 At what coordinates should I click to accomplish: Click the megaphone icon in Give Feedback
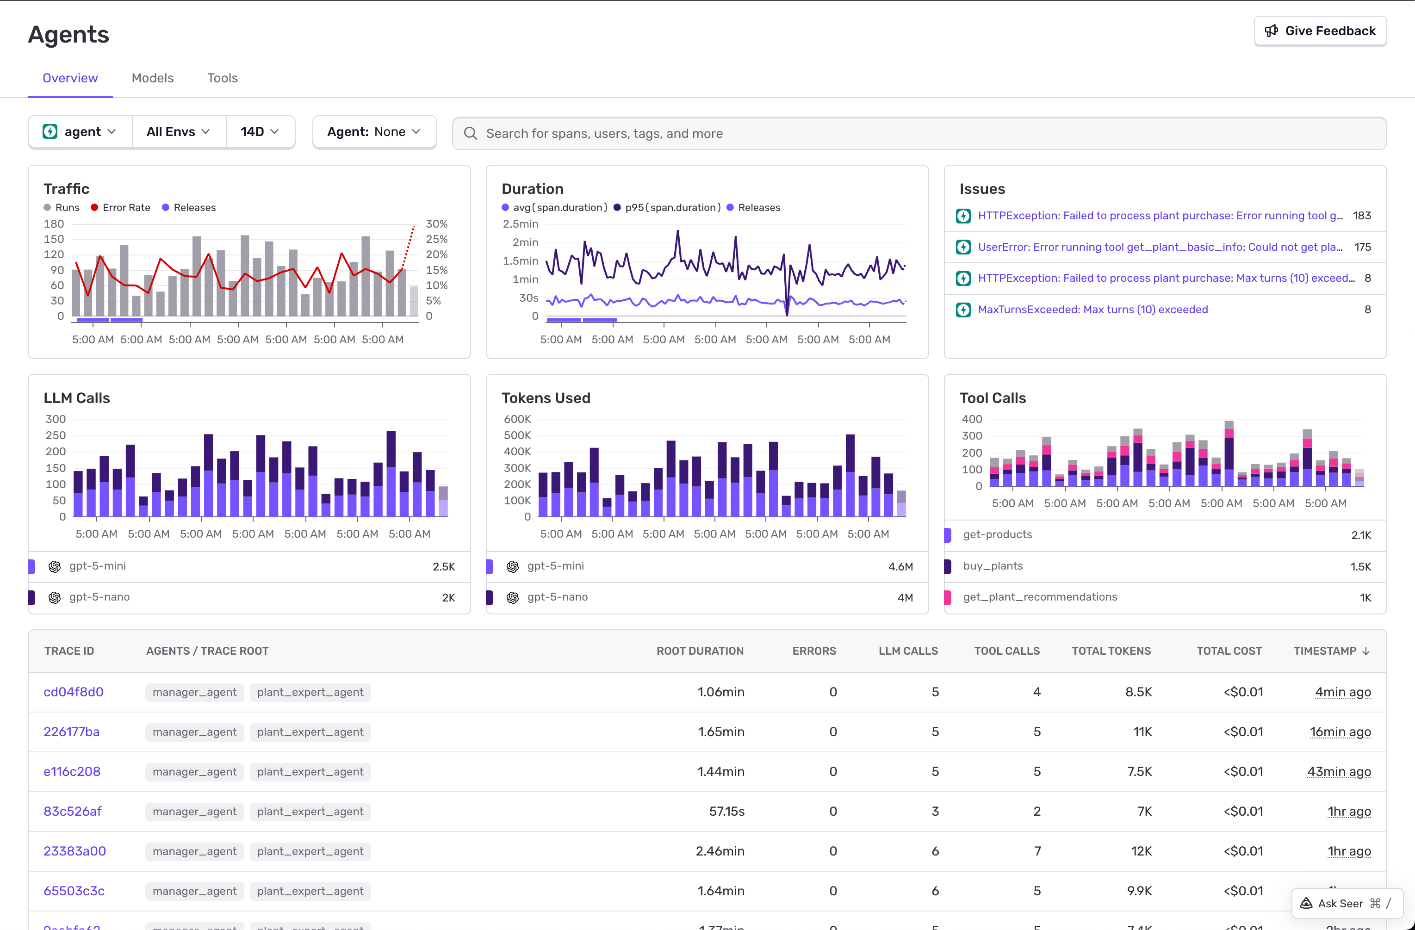[x=1271, y=31]
